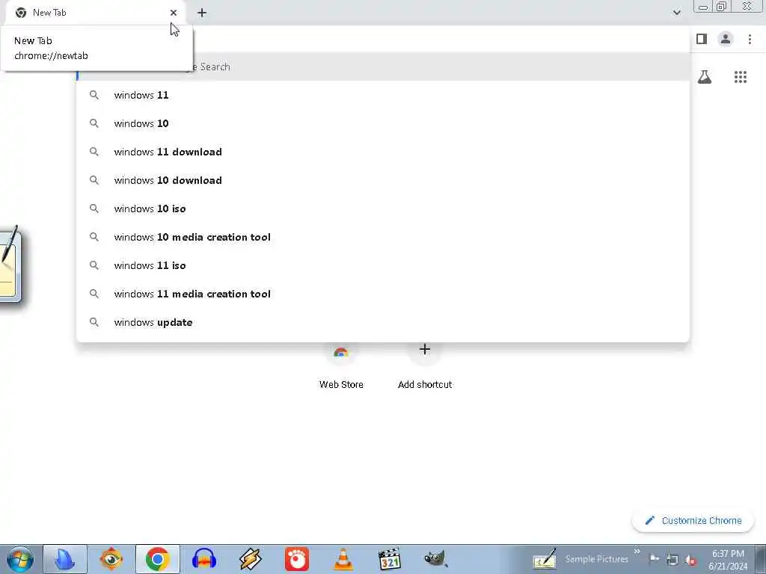The width and height of the screenshot is (766, 574).
Task: Expand the Sample Pictures toolbar chevron
Action: tap(637, 552)
